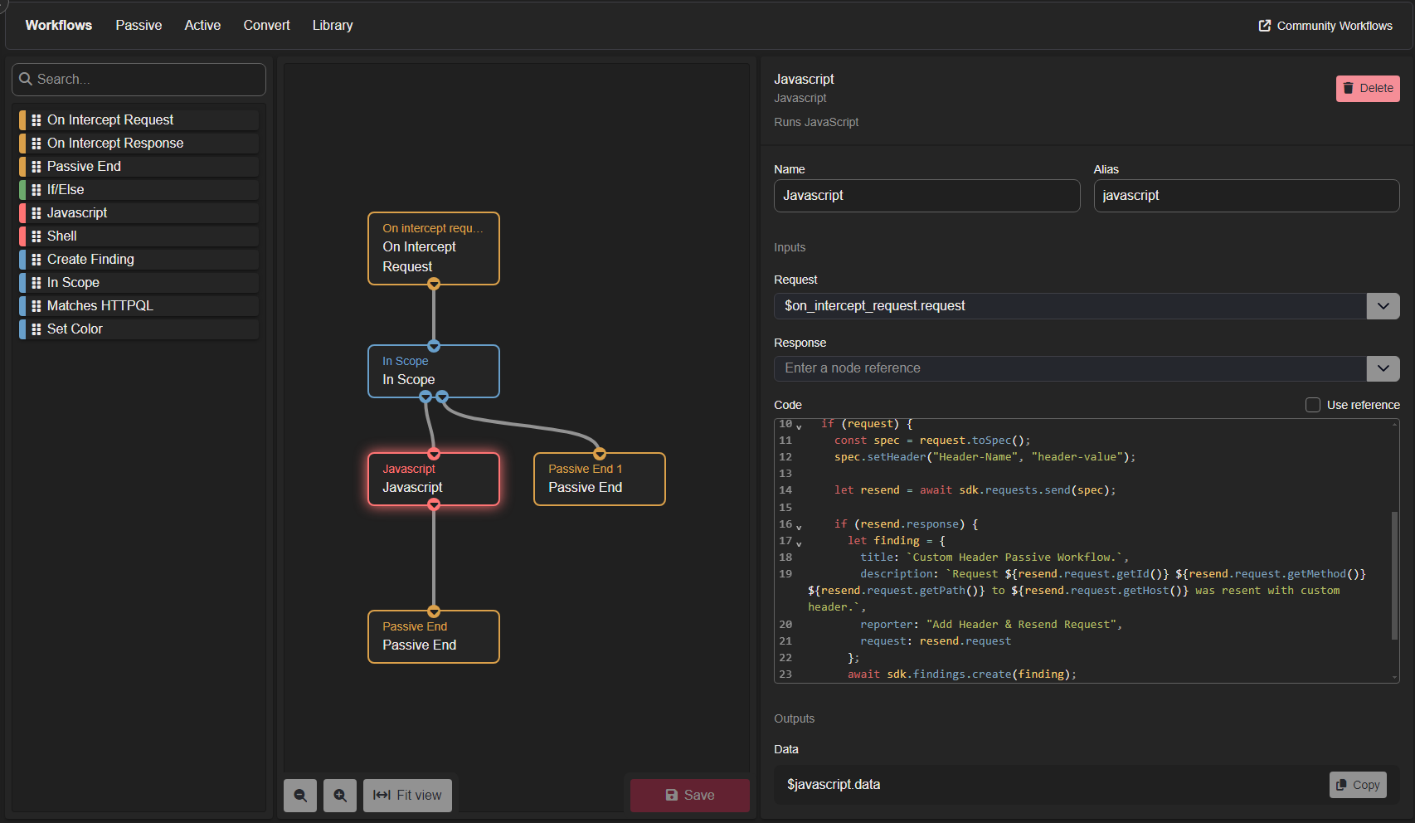Select the In Scope node on canvas

434,371
